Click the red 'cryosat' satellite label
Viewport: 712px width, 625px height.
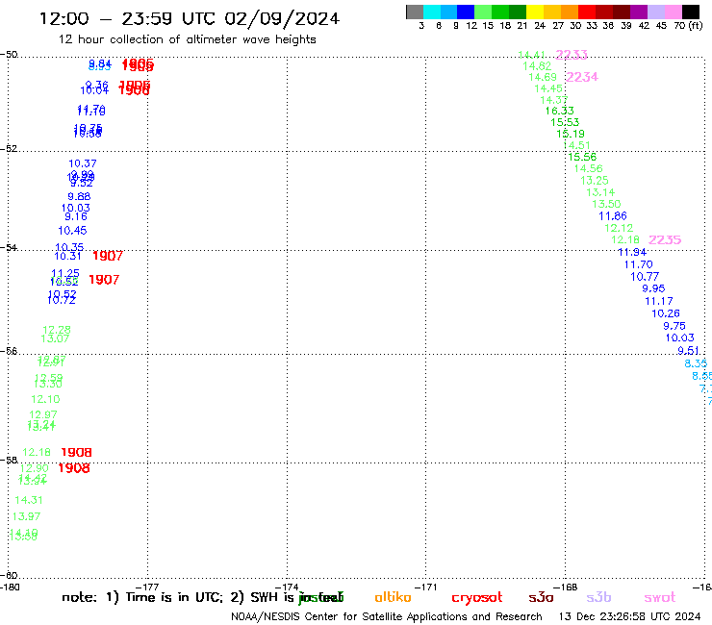coord(477,598)
